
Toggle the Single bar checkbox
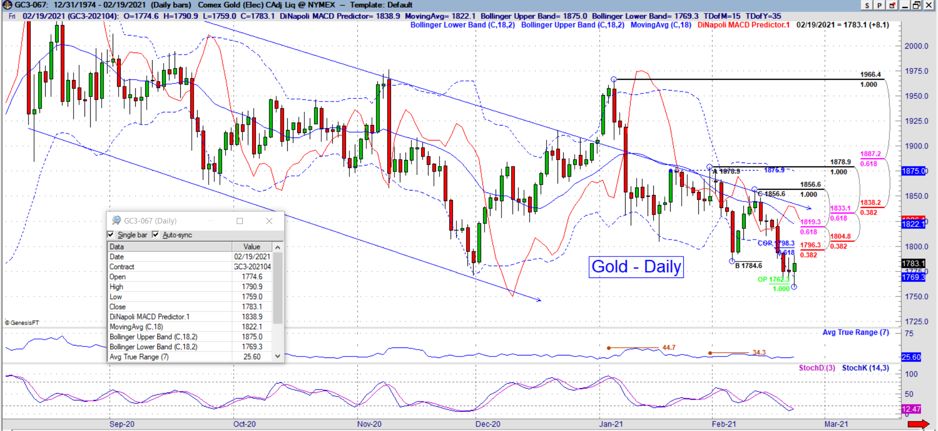point(111,234)
